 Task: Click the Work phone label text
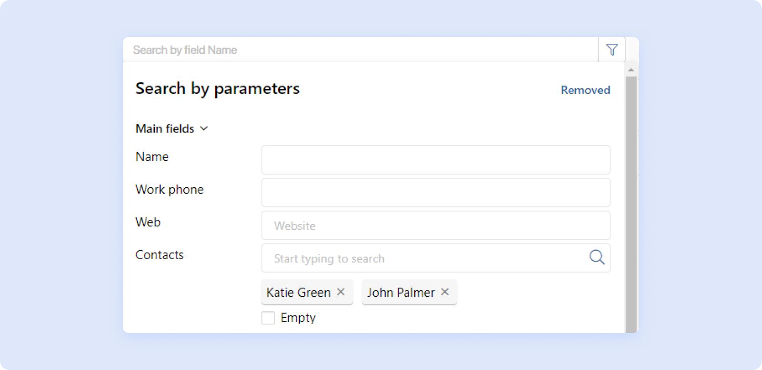[x=170, y=189]
